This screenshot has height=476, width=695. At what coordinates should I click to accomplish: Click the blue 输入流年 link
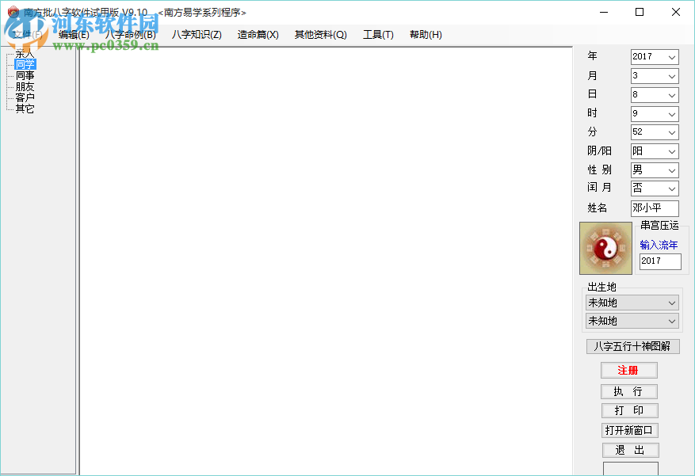click(x=659, y=245)
